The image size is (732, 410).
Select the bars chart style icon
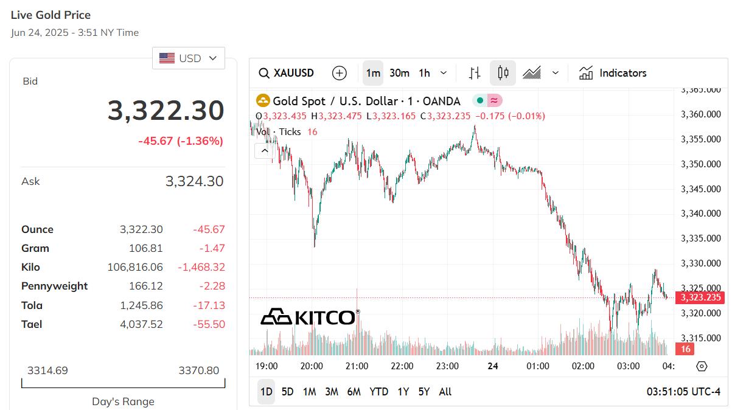pyautogui.click(x=475, y=73)
